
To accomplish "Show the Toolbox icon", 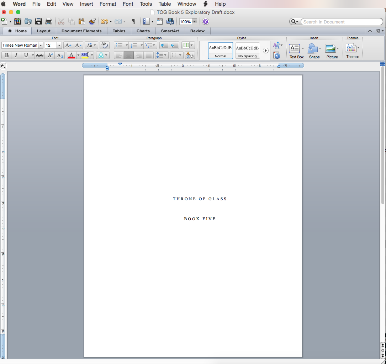I will pos(159,21).
